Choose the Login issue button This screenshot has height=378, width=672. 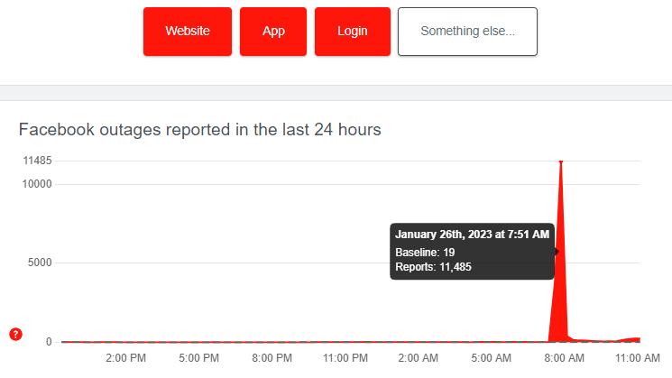[x=352, y=32]
